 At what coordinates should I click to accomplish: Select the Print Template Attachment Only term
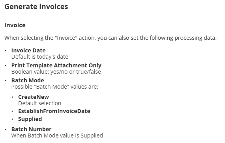(x=56, y=65)
